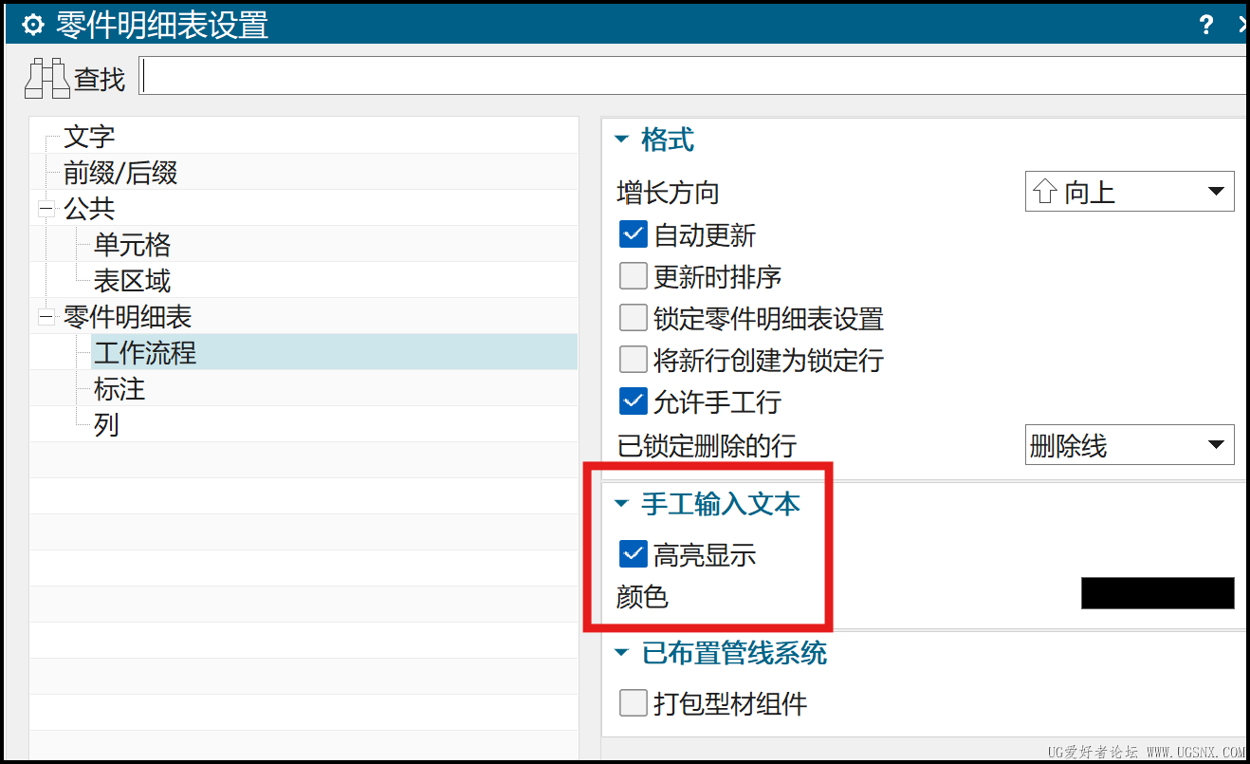The image size is (1250, 764).
Task: Collapse the 零件明细表 tree node
Action: click(x=46, y=317)
